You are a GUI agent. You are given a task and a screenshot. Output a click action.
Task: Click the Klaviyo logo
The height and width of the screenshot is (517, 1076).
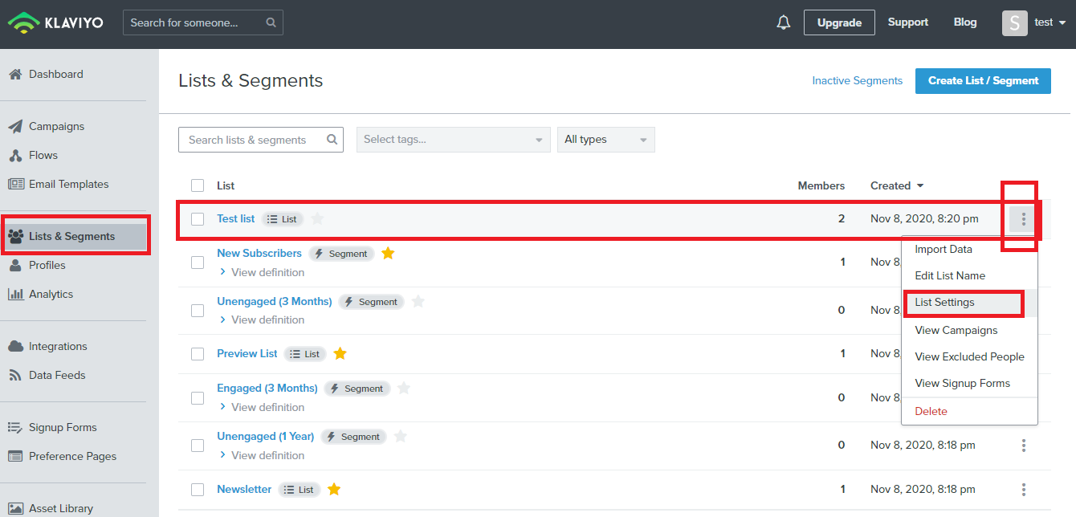click(x=55, y=22)
